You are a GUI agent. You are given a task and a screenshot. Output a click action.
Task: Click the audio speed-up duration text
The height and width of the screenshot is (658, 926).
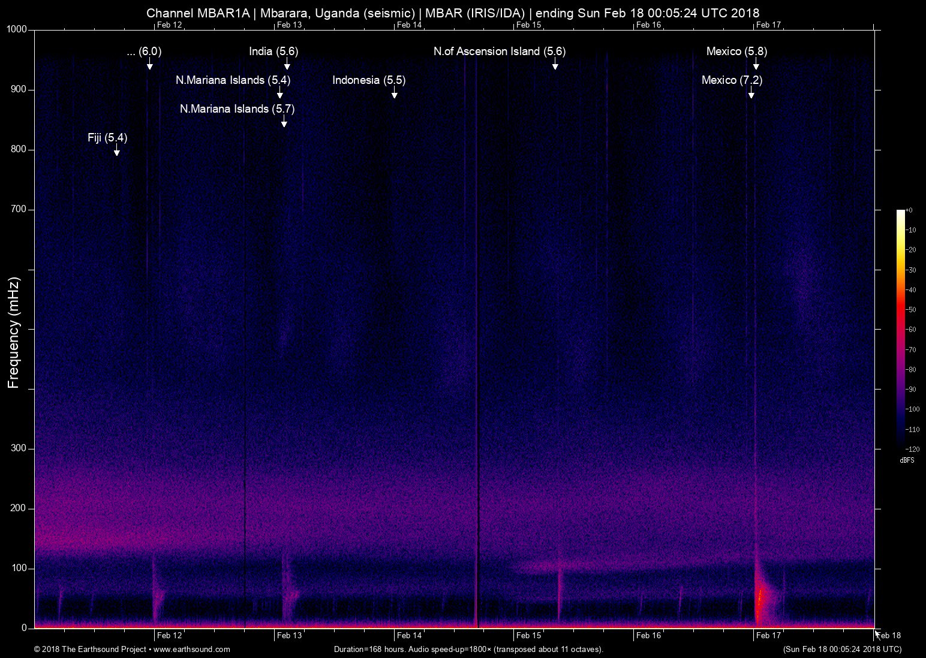(x=468, y=649)
